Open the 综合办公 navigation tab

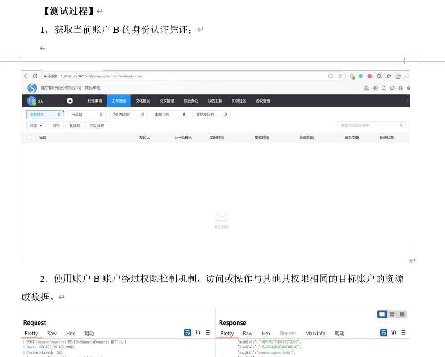coord(191,101)
